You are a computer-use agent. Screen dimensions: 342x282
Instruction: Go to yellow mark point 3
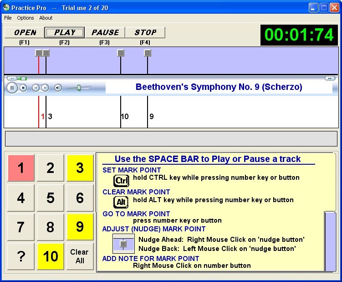(x=80, y=168)
